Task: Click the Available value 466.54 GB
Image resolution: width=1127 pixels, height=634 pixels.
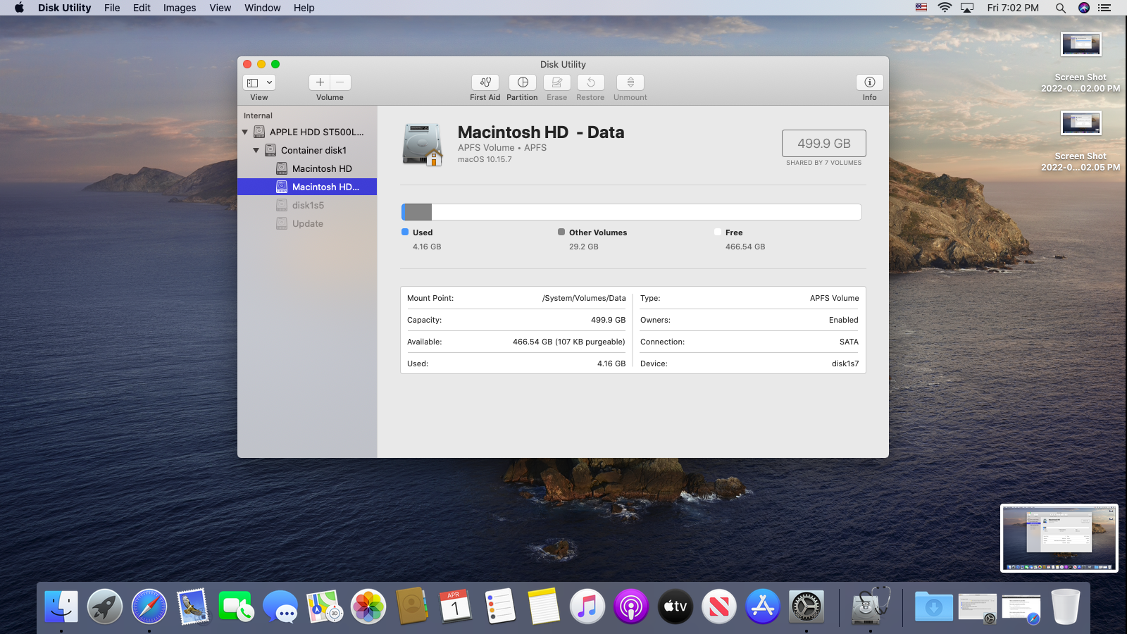Action: (x=569, y=342)
